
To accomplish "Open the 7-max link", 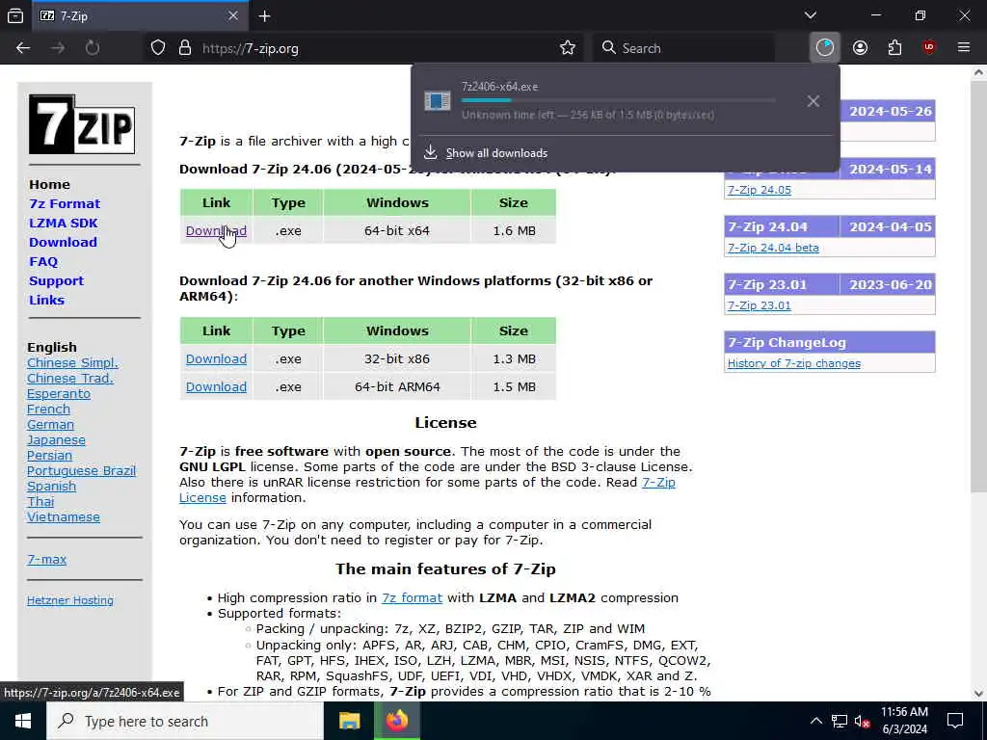I will click(46, 560).
